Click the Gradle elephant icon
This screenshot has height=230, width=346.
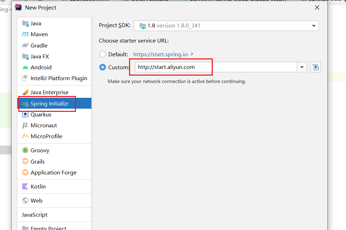tap(25, 45)
